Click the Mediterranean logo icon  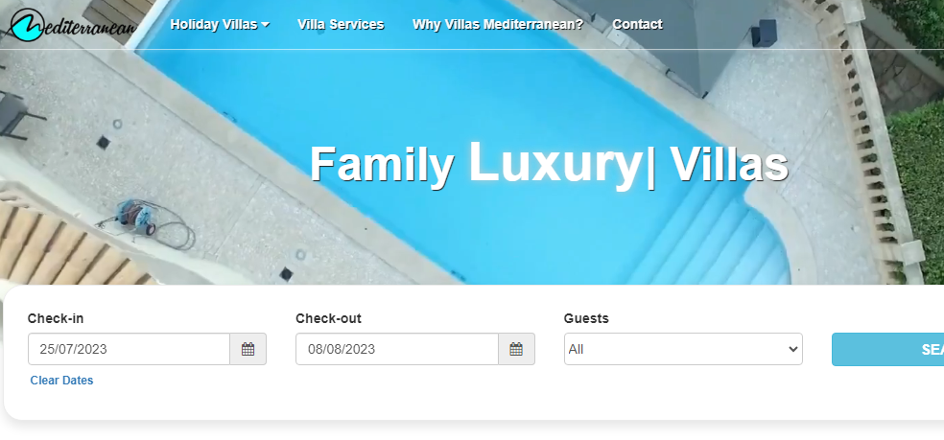pyautogui.click(x=27, y=25)
